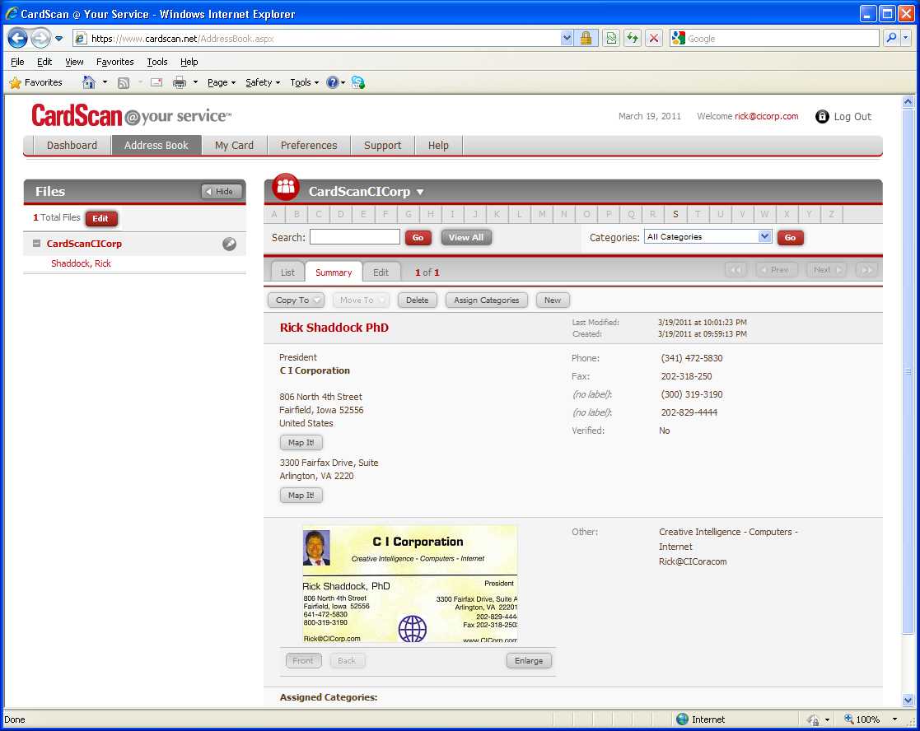Open the search provider dropdown arrow
This screenshot has height=731, width=920.
[906, 39]
